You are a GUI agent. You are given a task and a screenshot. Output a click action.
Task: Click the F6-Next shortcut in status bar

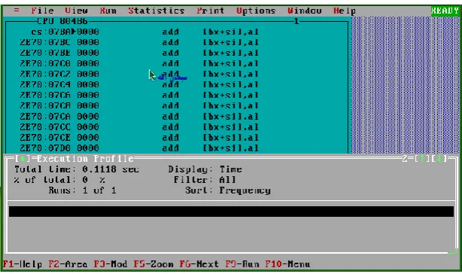(199, 264)
